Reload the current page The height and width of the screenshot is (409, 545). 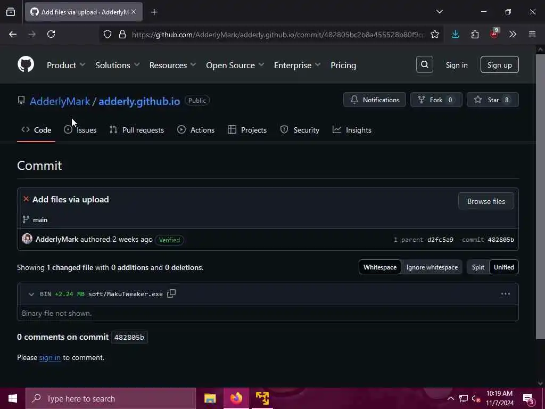(51, 34)
